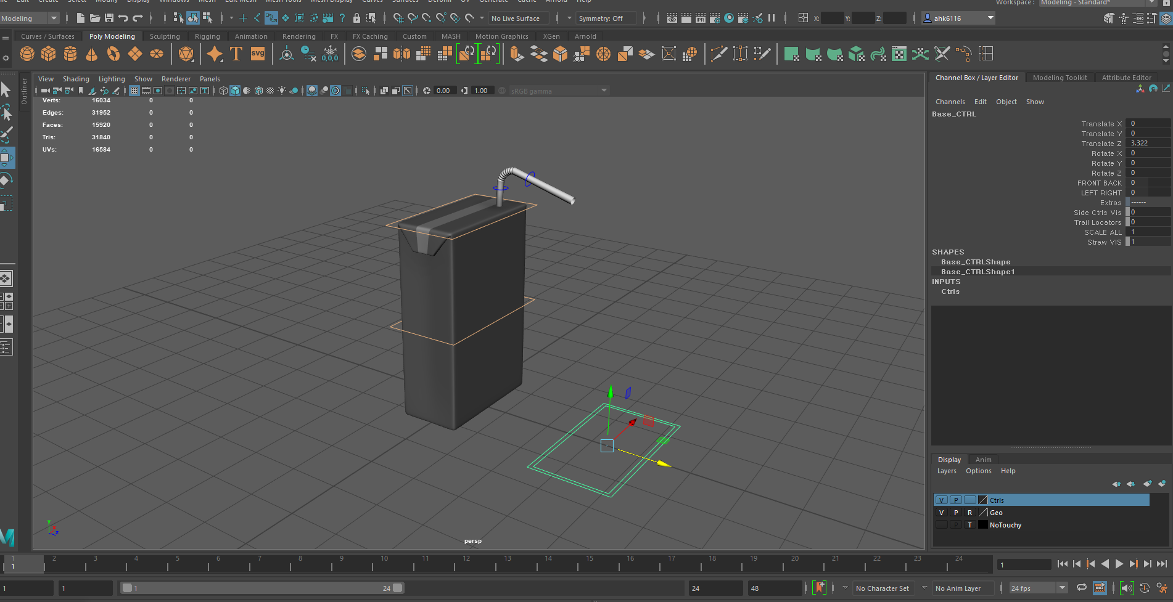This screenshot has height=602, width=1173.
Task: Open the Attribute Editor tab
Action: [x=1126, y=77]
